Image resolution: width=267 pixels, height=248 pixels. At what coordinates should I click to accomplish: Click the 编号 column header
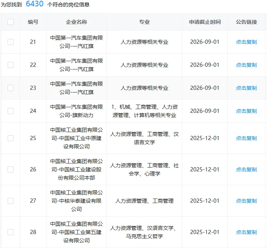point(33,22)
